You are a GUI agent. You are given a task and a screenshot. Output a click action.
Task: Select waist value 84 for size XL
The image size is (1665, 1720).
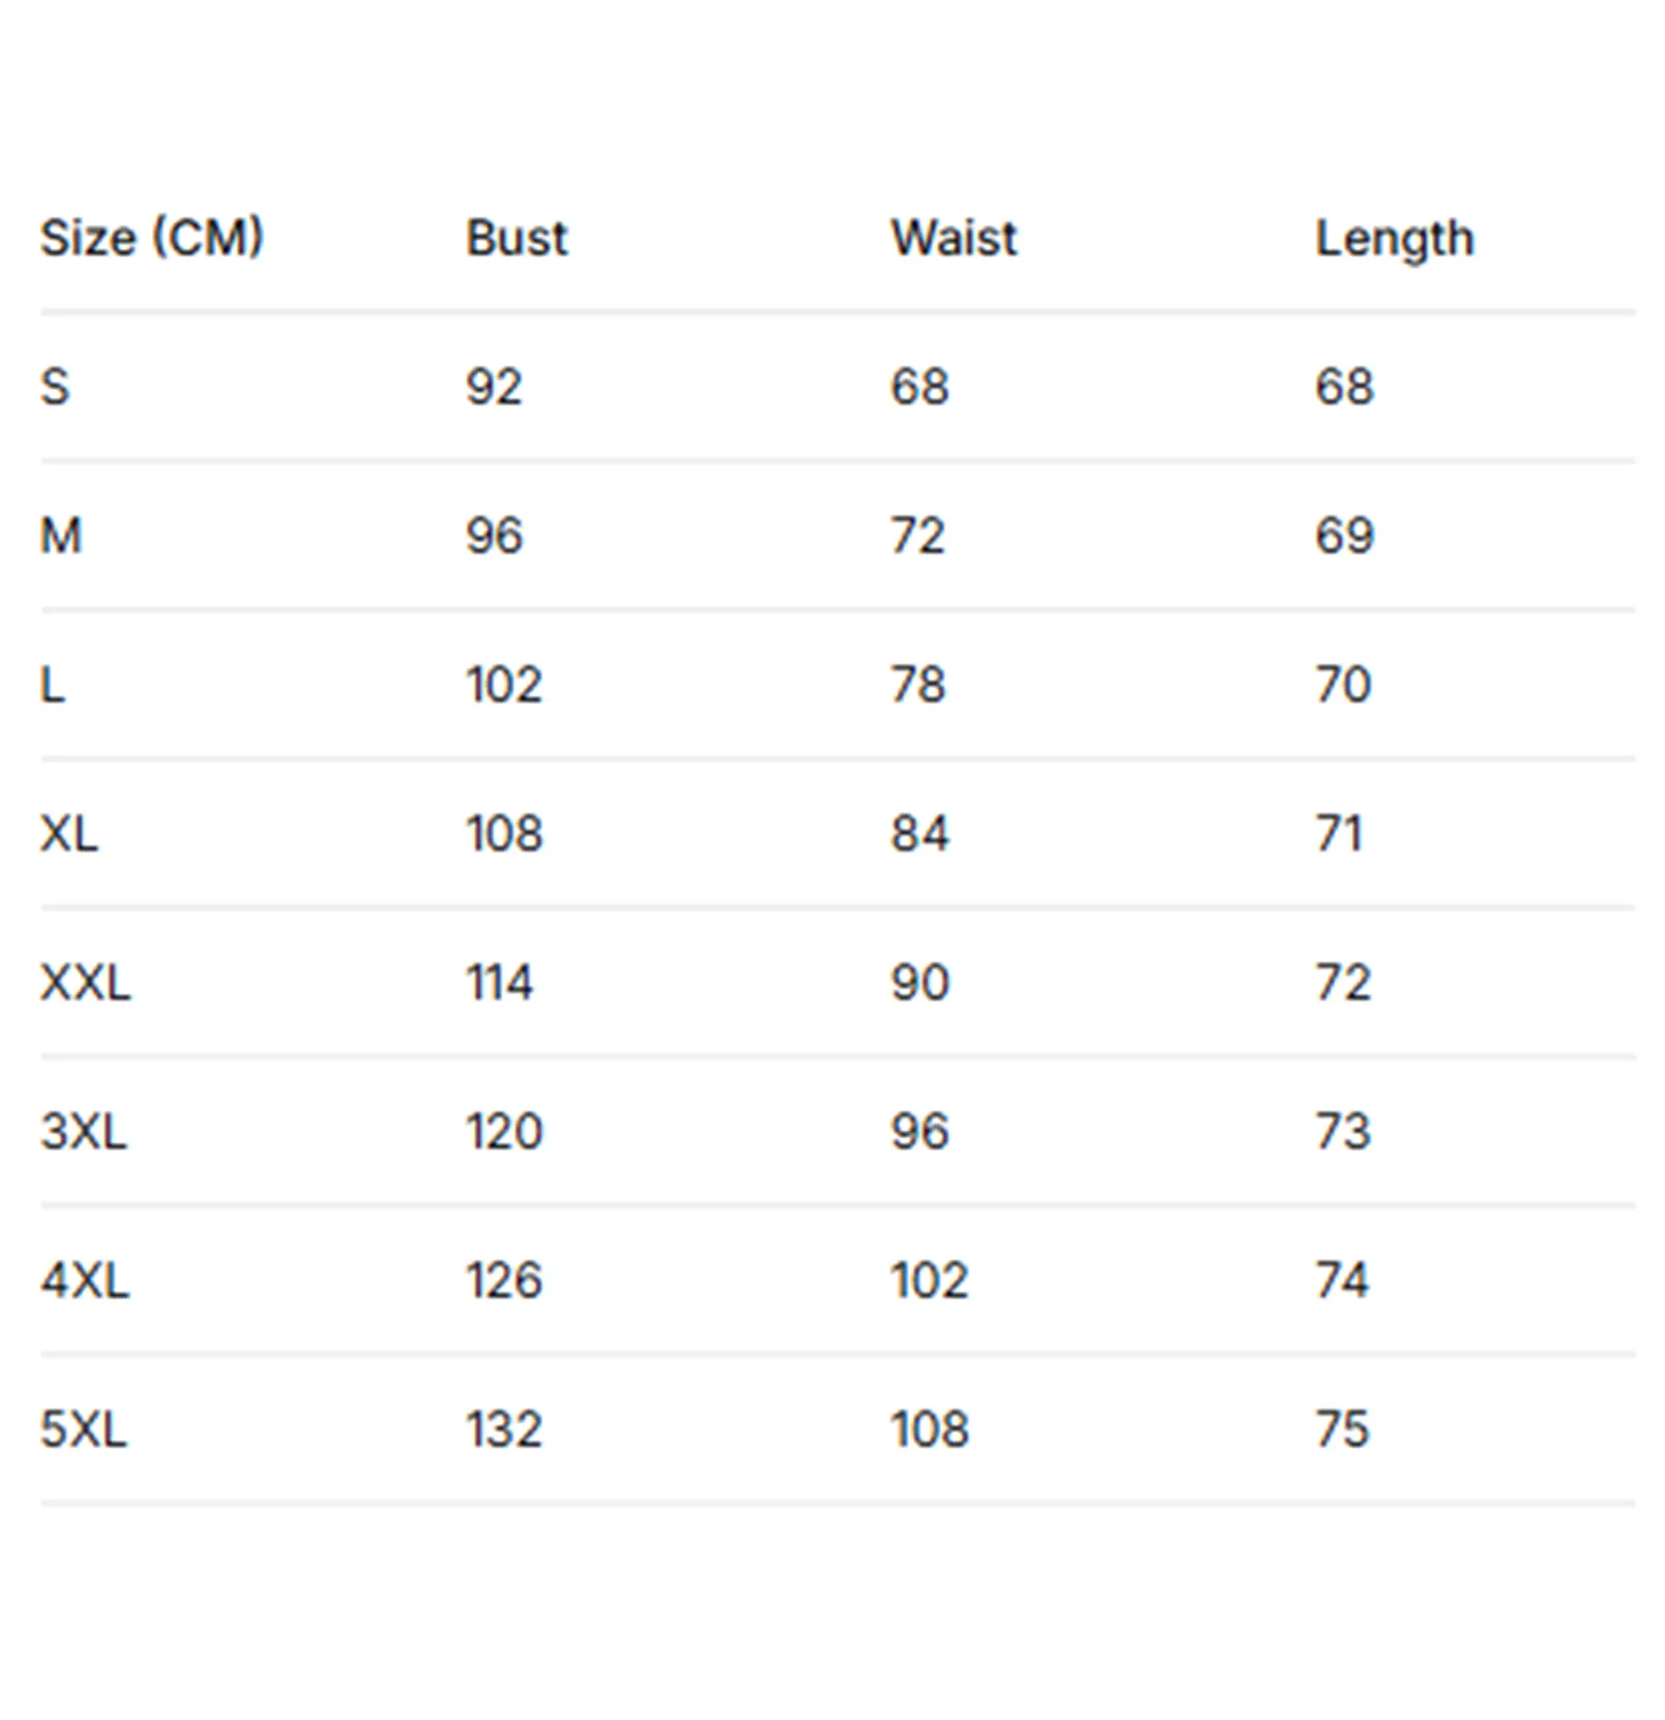click(x=919, y=833)
